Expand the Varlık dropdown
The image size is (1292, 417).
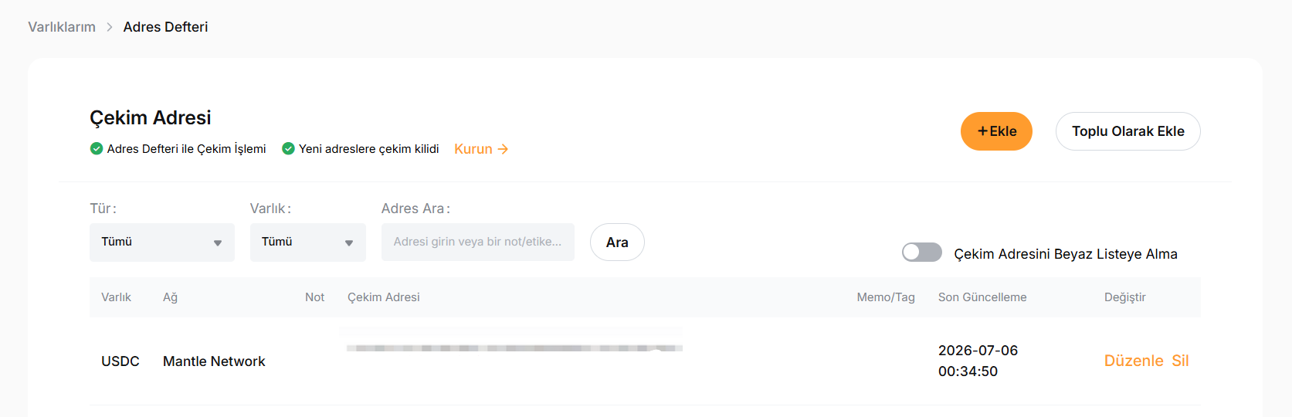click(308, 242)
